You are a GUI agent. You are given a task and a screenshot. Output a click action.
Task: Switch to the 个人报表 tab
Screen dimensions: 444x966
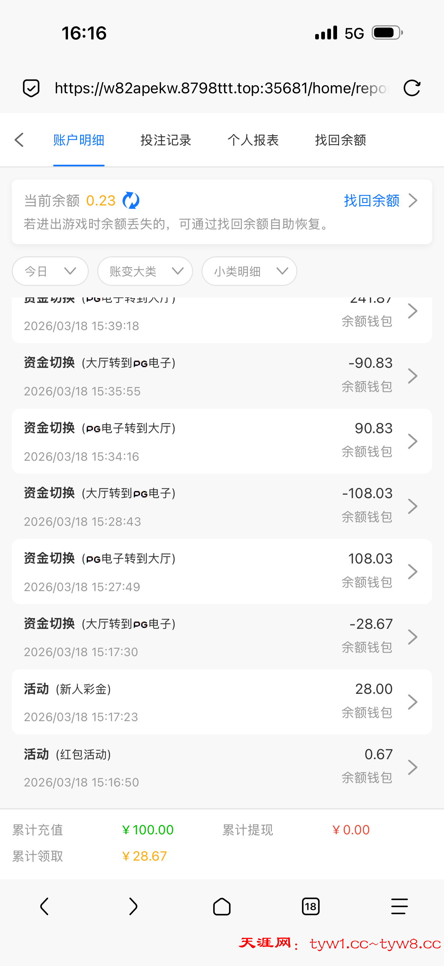pyautogui.click(x=253, y=140)
